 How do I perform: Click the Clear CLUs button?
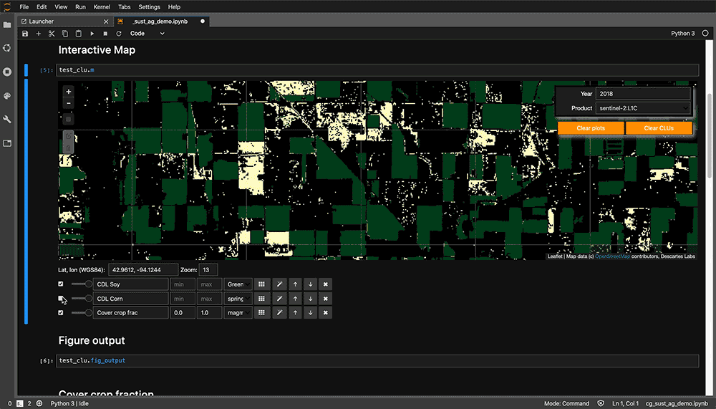coord(659,128)
